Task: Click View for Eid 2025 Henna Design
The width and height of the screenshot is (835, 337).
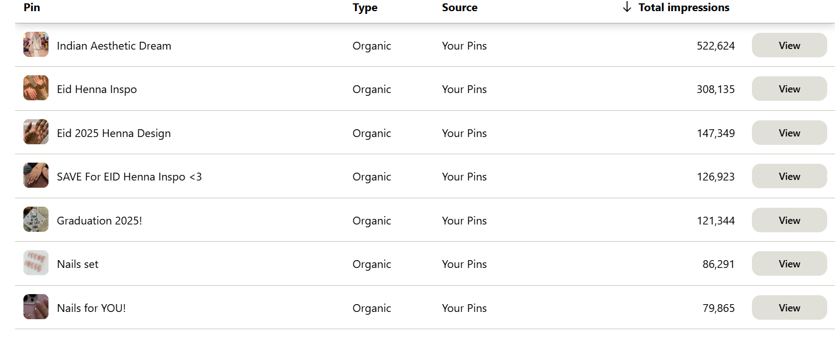Action: [x=789, y=133]
